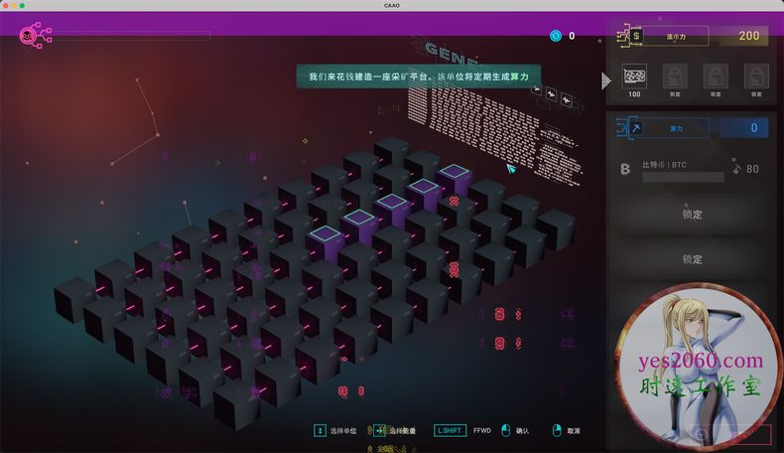784x453 pixels.
Task: Click the pink network node icon
Action: [30, 36]
